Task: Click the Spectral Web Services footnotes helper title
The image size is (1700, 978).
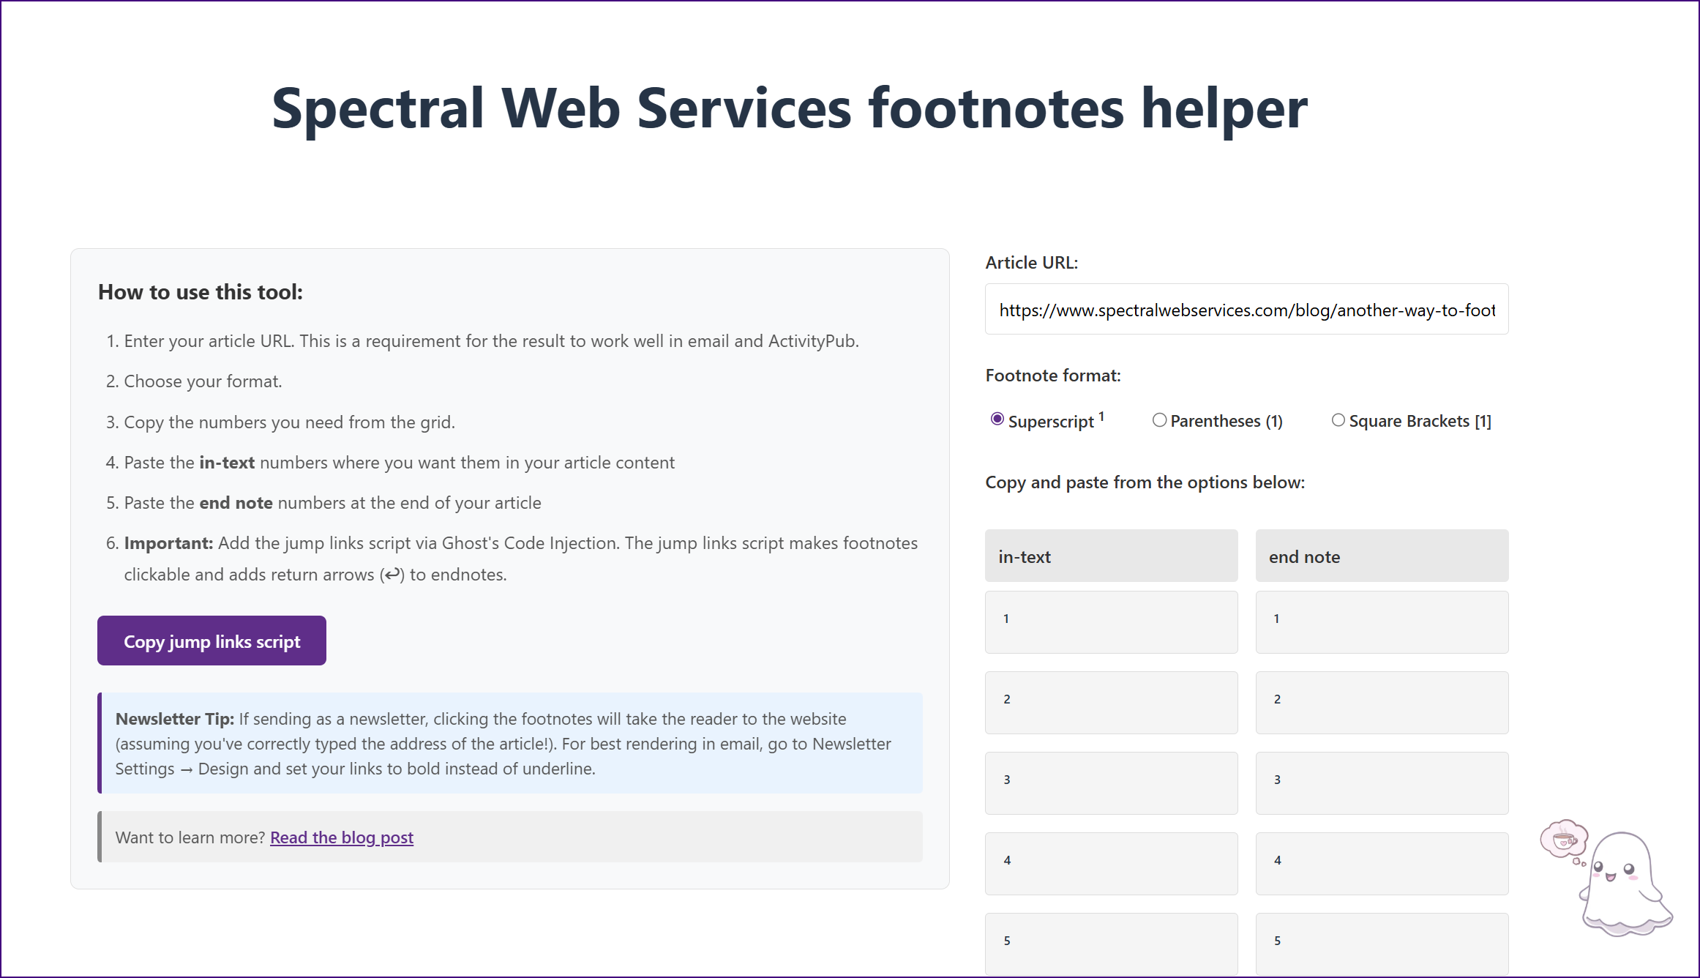Action: coord(789,108)
